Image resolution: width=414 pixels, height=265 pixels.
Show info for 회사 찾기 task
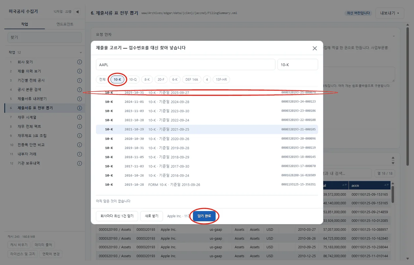(x=79, y=62)
